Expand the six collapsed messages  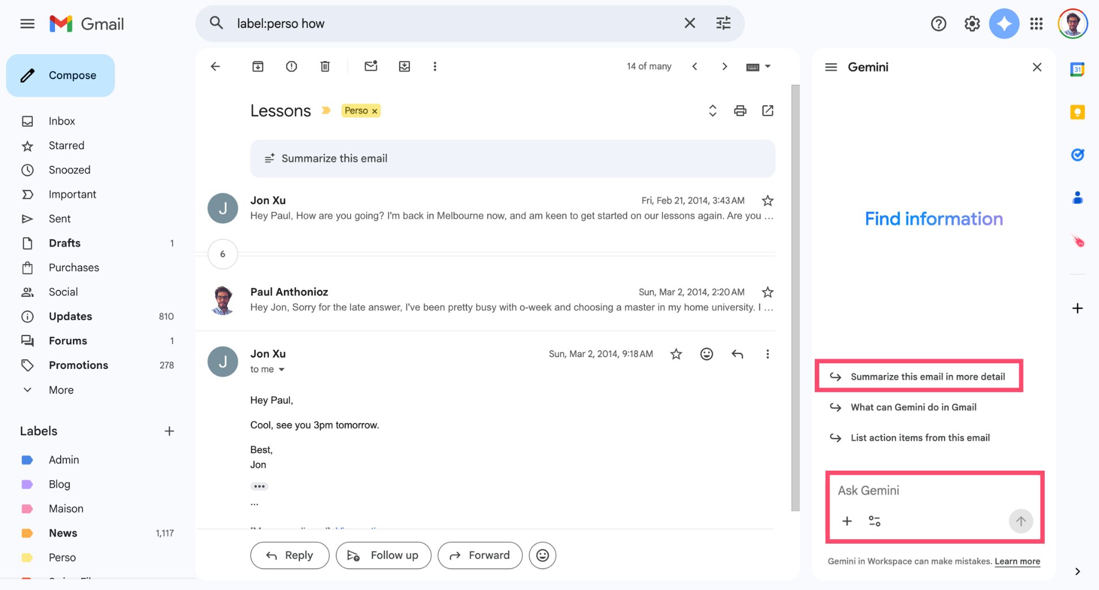click(223, 254)
